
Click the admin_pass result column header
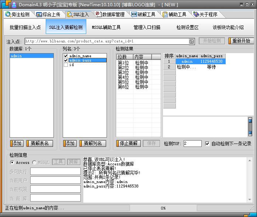point(212,56)
